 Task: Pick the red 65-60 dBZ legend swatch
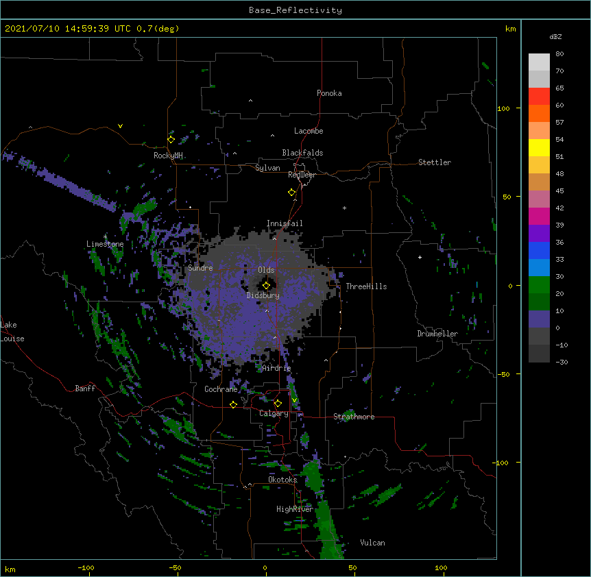point(539,97)
